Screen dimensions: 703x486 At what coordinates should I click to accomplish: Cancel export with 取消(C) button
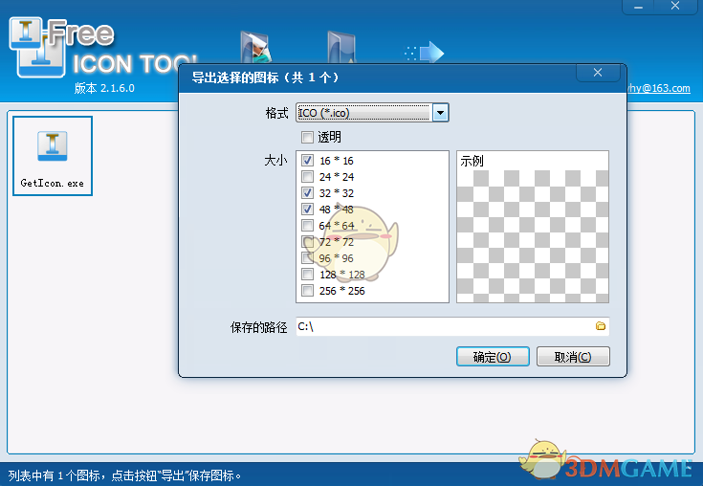tap(573, 357)
